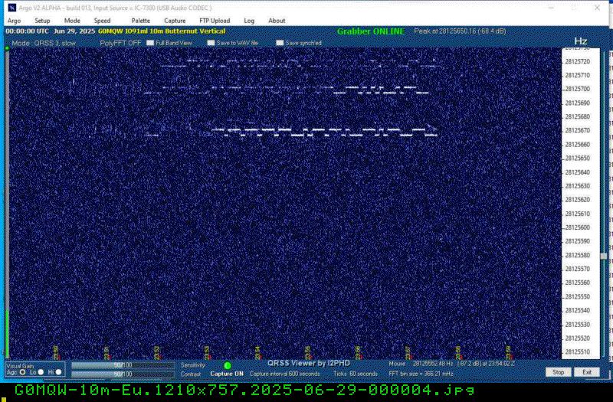Click the 28125700 frequency scale label

coord(578,89)
